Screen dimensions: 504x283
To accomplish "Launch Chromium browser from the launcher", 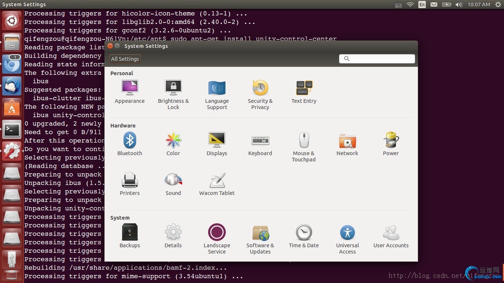I will coord(12,64).
